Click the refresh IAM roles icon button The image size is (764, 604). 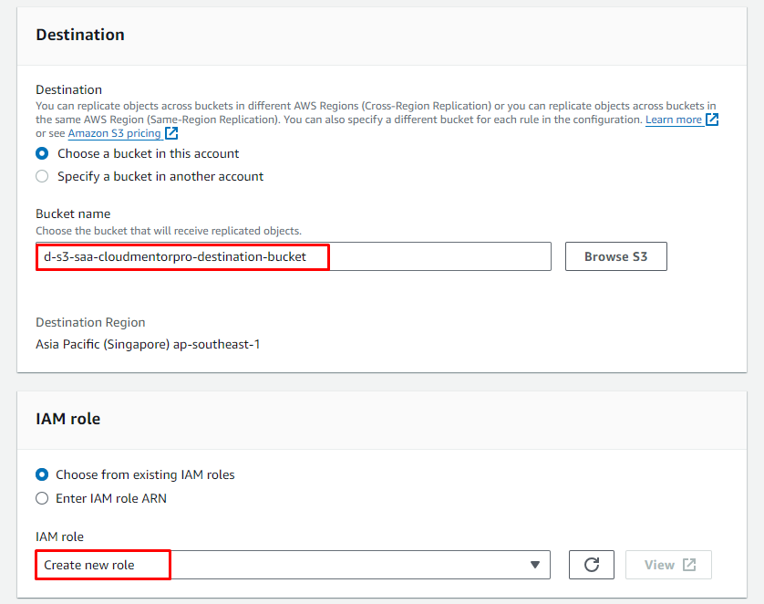pos(591,565)
